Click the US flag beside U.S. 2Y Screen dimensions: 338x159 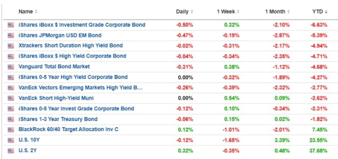11,151
